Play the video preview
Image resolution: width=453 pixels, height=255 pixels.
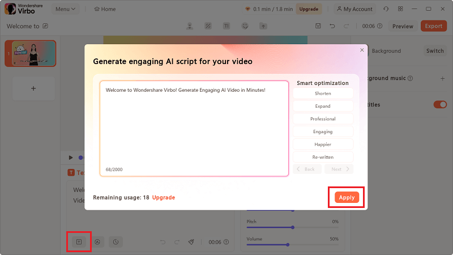[71, 158]
